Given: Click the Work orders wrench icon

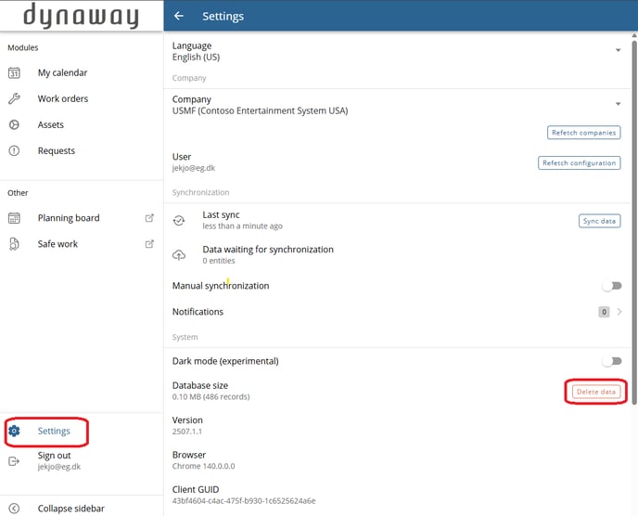Looking at the screenshot, I should coord(14,99).
